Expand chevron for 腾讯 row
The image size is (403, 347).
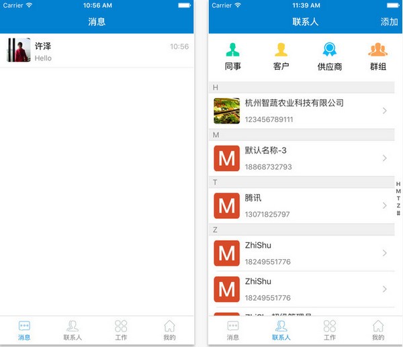(x=384, y=205)
